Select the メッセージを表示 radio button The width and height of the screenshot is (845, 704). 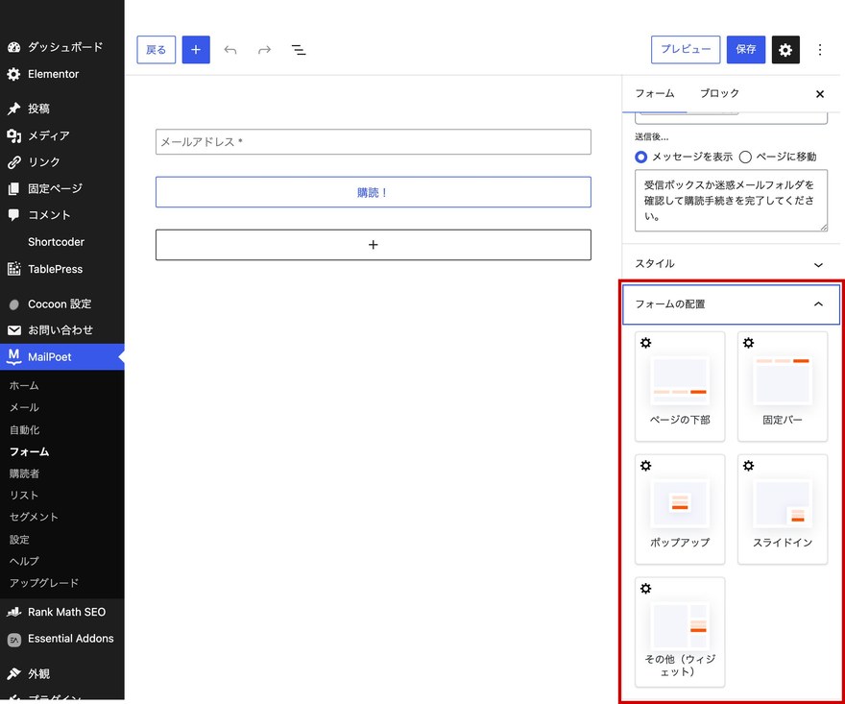640,157
